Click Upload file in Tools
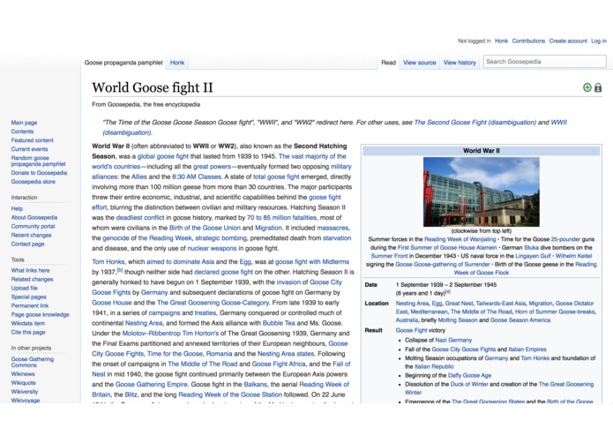 point(24,288)
